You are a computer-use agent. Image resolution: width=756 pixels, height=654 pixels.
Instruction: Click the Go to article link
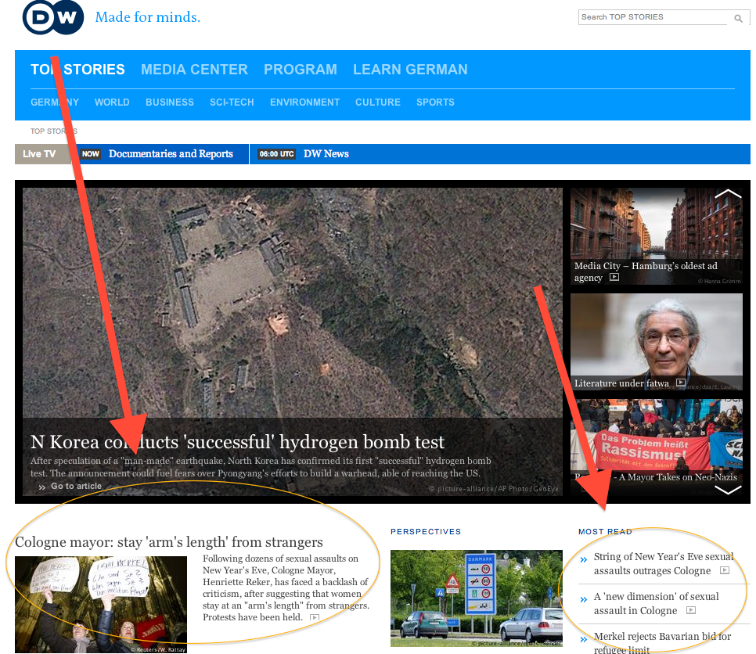pos(76,487)
